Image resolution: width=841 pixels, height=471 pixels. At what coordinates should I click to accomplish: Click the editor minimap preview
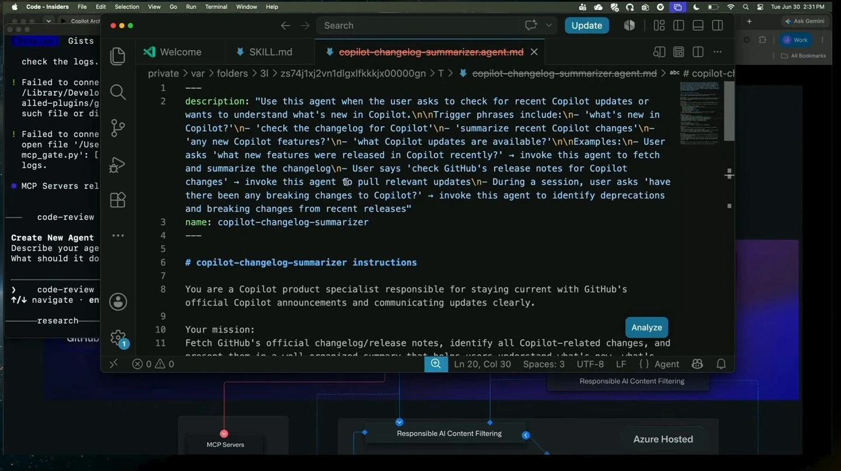[700, 112]
